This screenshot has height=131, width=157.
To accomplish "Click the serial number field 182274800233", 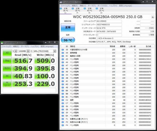I will (109, 25).
